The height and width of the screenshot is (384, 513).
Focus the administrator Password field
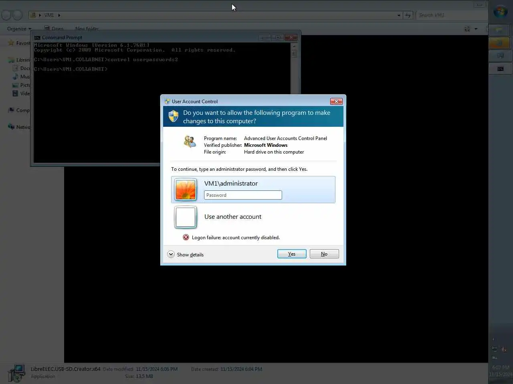[x=243, y=195]
